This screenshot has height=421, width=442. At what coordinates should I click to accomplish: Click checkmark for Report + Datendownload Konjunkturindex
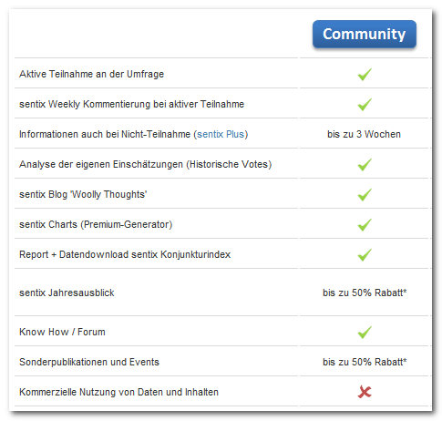pyautogui.click(x=365, y=254)
